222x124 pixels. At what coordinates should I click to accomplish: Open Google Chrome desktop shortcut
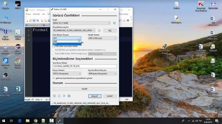coord(18,63)
